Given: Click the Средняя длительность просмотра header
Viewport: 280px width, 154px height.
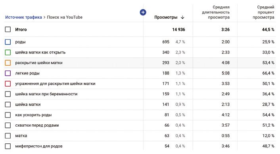Looking at the screenshot, I should click(x=216, y=12).
